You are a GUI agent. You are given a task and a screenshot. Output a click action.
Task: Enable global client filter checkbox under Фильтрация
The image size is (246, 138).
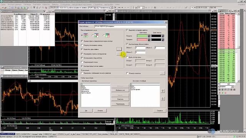(x=82, y=73)
